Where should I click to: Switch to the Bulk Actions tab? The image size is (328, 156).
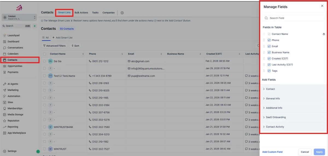coord(81,13)
